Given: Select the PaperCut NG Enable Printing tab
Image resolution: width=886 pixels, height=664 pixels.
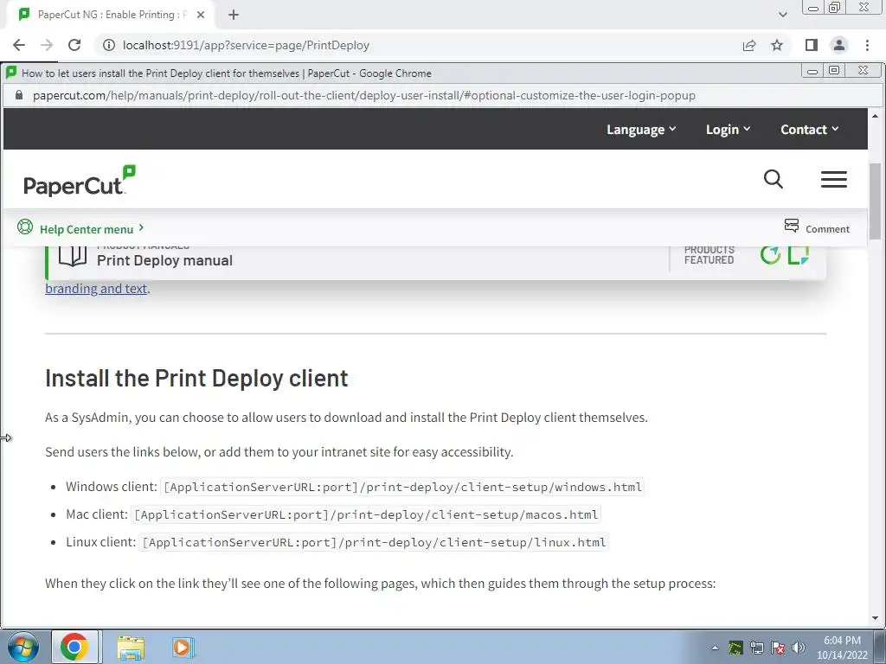Looking at the screenshot, I should tap(111, 15).
